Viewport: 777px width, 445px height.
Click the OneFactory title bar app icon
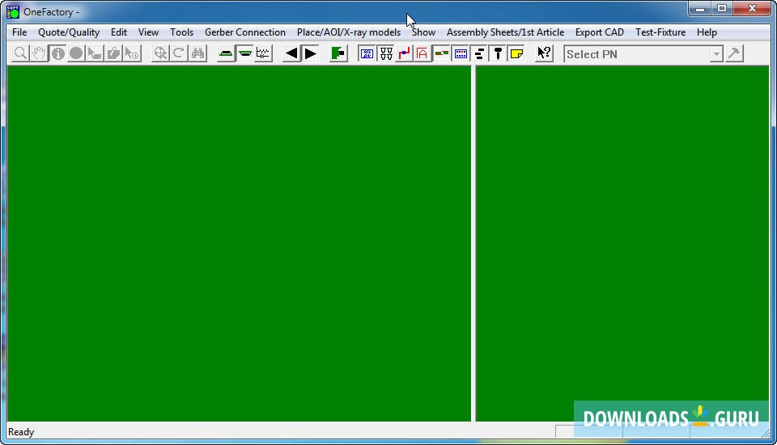click(13, 11)
